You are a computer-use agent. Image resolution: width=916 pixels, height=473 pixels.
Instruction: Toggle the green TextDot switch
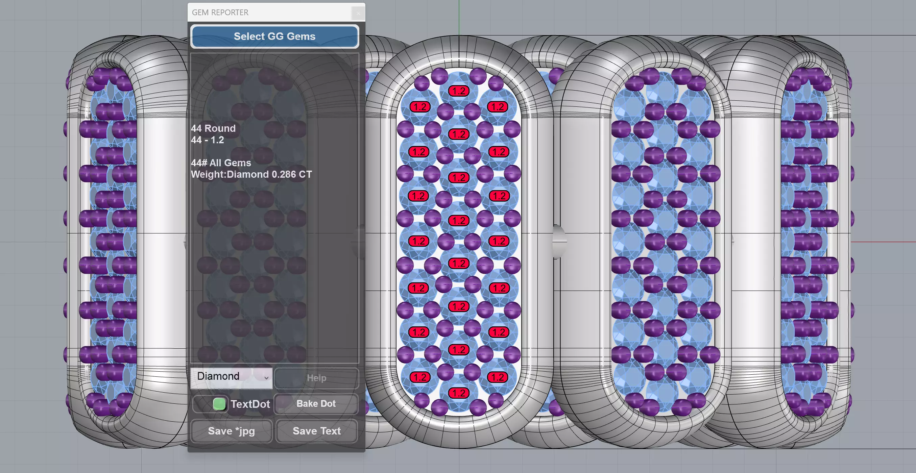pos(219,404)
